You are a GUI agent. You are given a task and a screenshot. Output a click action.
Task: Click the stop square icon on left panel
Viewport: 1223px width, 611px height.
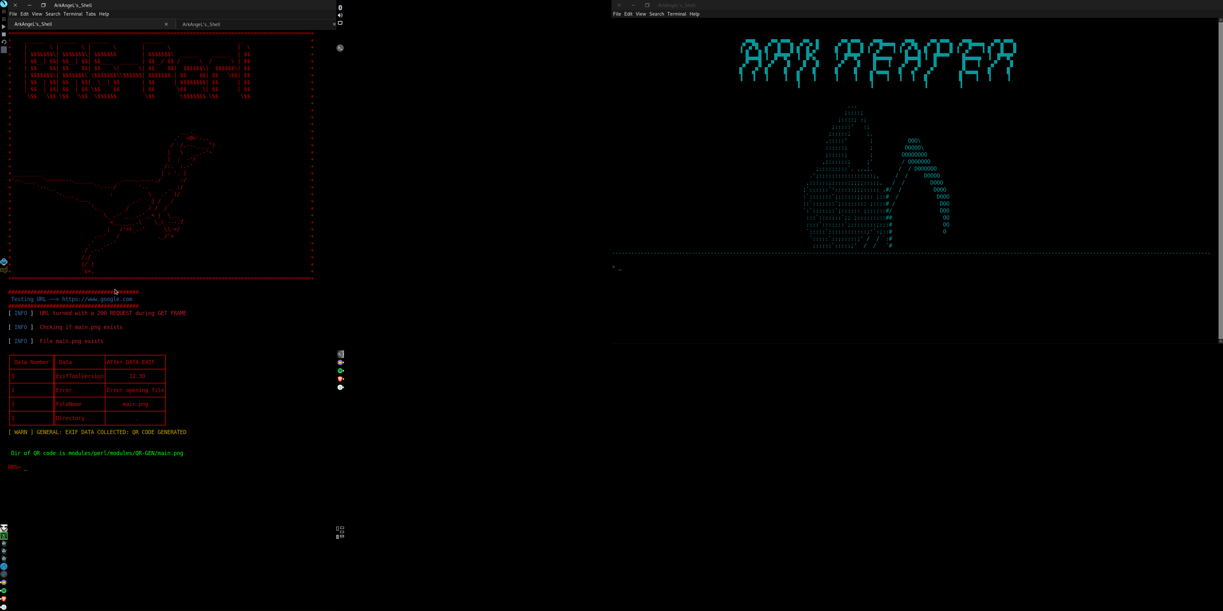(4, 35)
